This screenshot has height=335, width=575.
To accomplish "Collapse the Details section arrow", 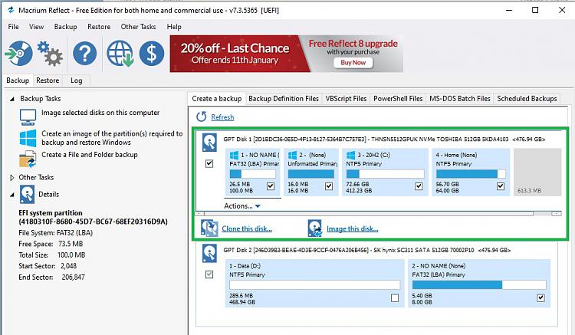I will click(x=12, y=195).
